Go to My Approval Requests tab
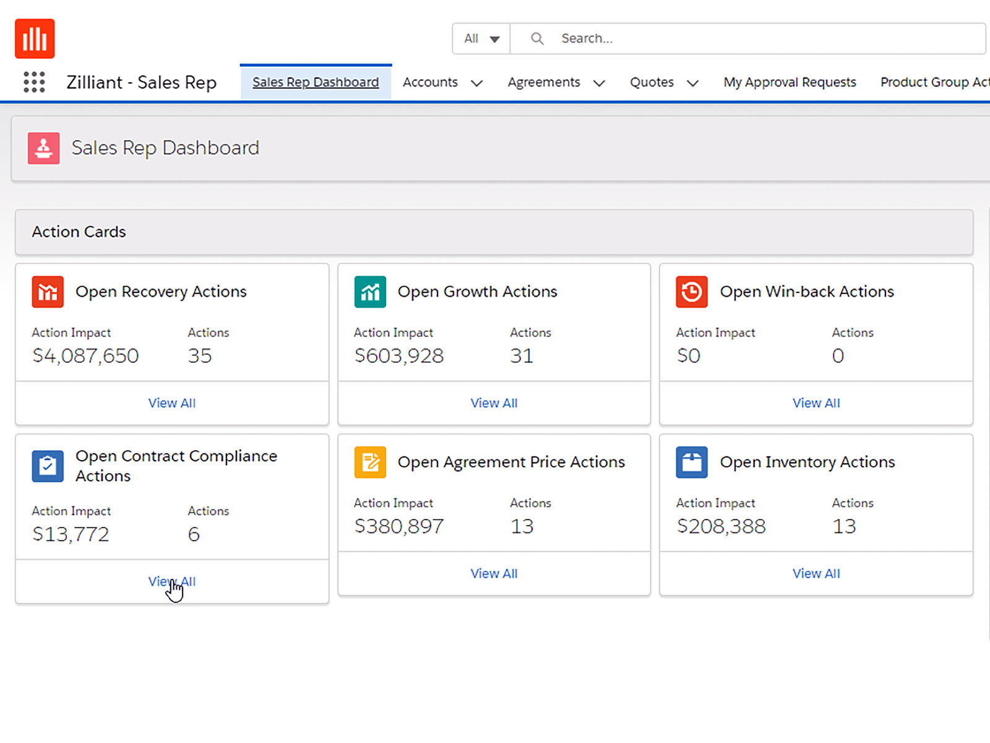This screenshot has width=990, height=743. point(790,82)
